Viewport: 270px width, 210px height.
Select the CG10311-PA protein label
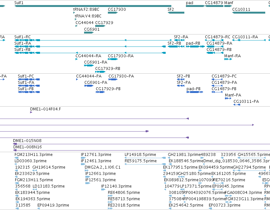(246, 102)
